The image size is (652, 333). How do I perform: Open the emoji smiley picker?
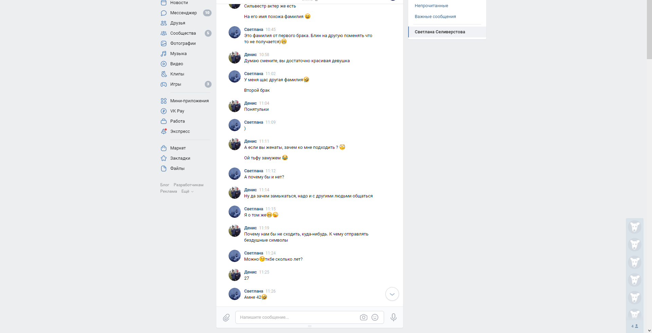[375, 317]
